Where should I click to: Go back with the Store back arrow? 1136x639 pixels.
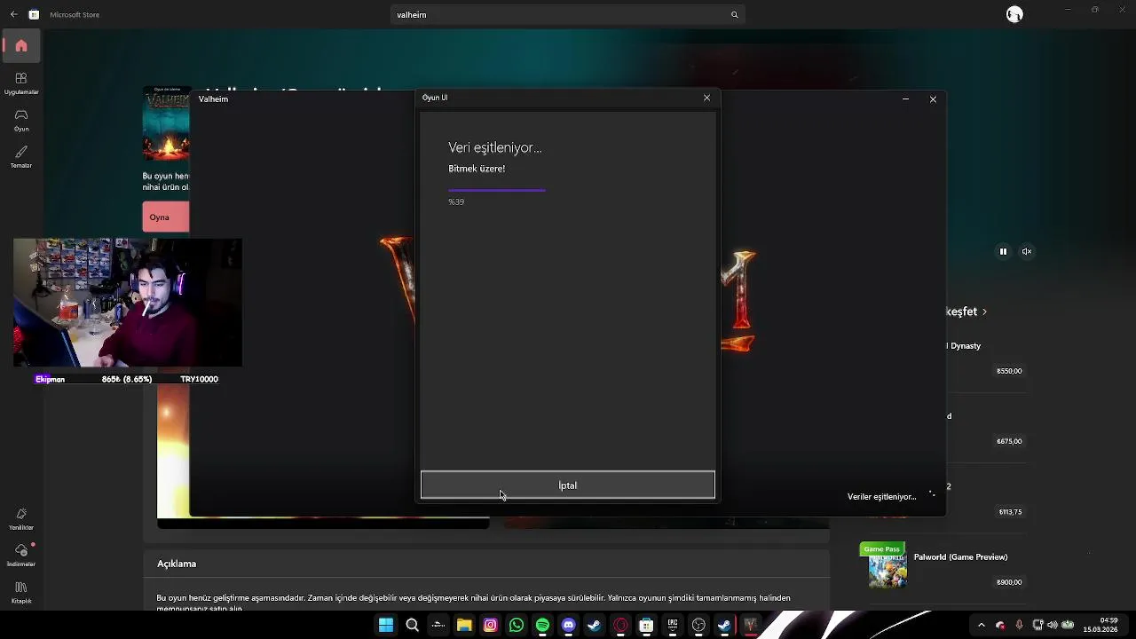coord(13,14)
